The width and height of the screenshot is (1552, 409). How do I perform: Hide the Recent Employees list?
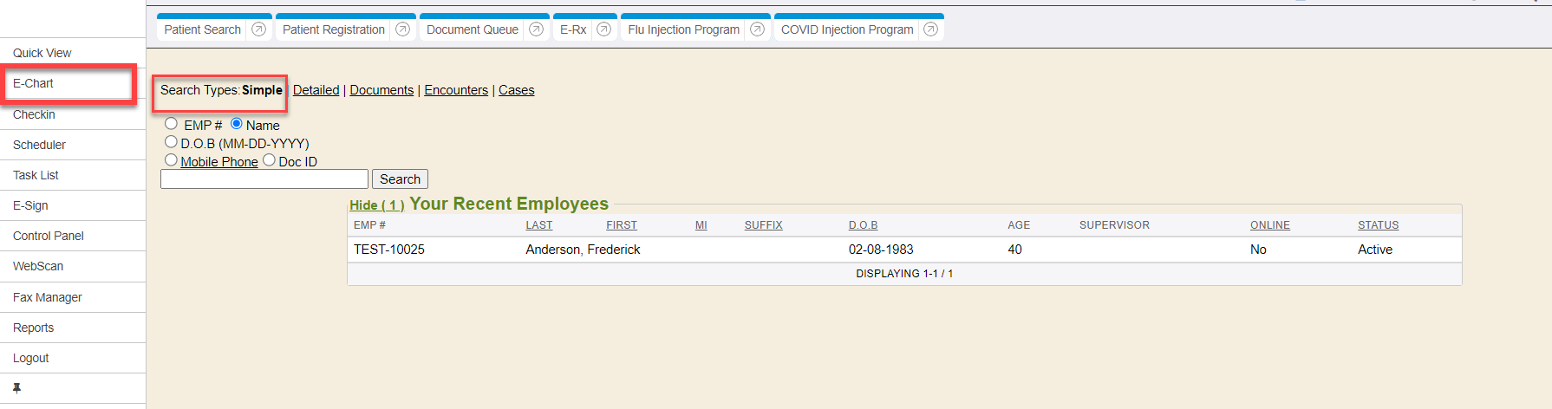tap(376, 205)
